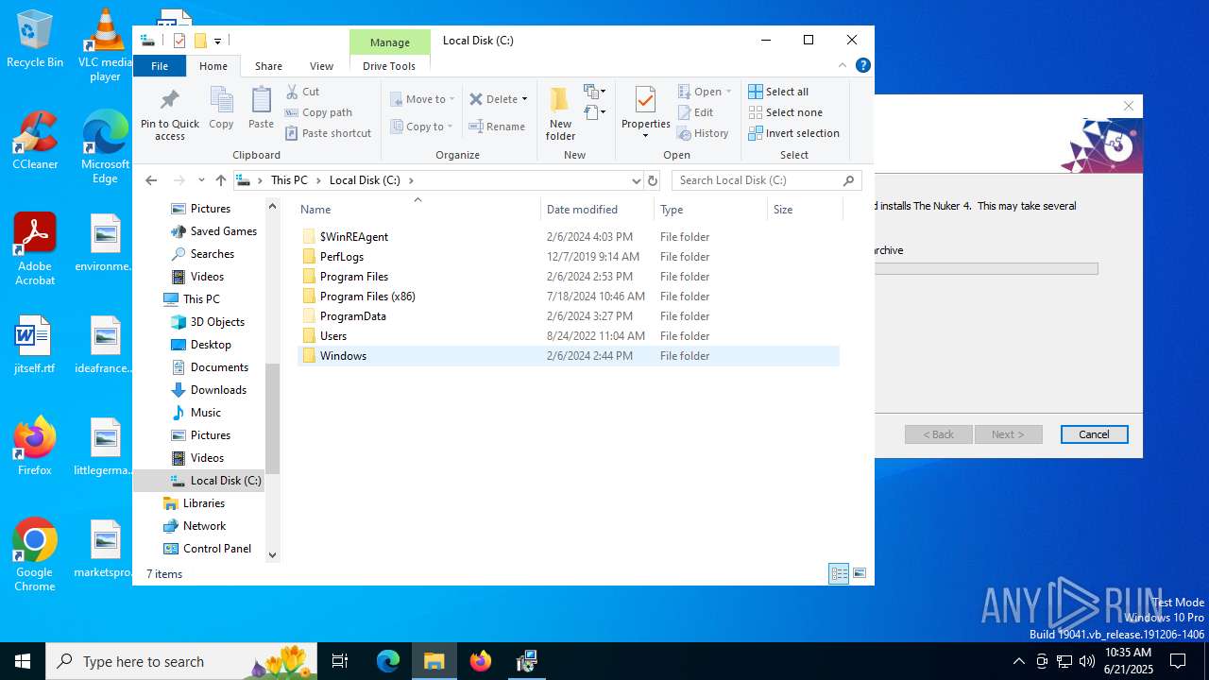1209x680 pixels.
Task: Open the Drive Tools tab
Action: click(x=389, y=66)
